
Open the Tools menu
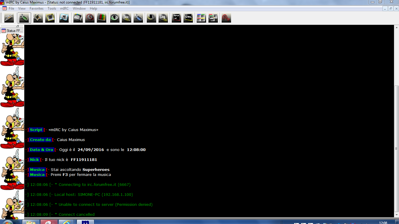pos(52,9)
